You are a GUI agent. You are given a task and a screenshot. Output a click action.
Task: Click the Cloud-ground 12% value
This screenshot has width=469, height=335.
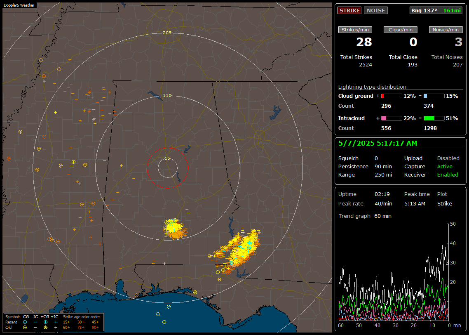click(410, 96)
